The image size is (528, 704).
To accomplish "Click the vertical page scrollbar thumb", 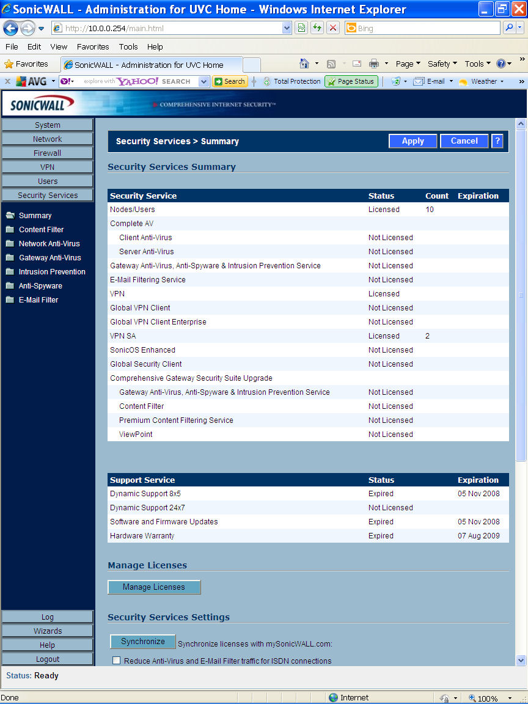I will (521, 295).
